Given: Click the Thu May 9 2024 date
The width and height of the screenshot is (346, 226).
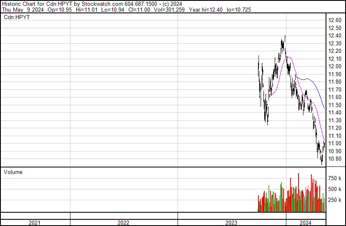Looking at the screenshot, I should click(x=23, y=10).
